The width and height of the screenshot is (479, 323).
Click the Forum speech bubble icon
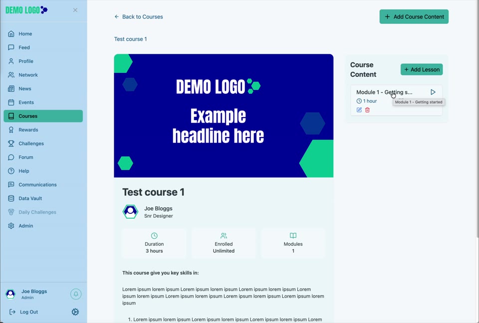coord(11,157)
